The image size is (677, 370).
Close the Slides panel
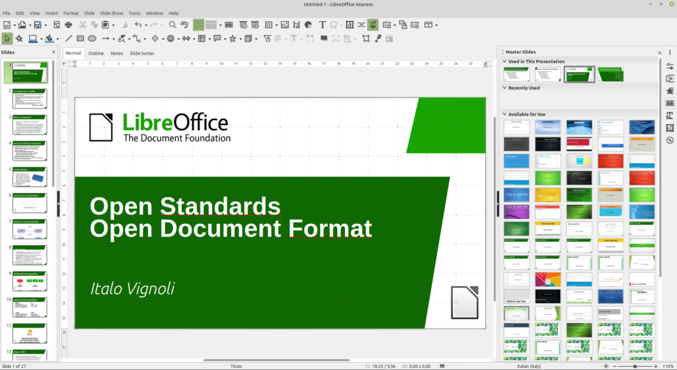(54, 52)
